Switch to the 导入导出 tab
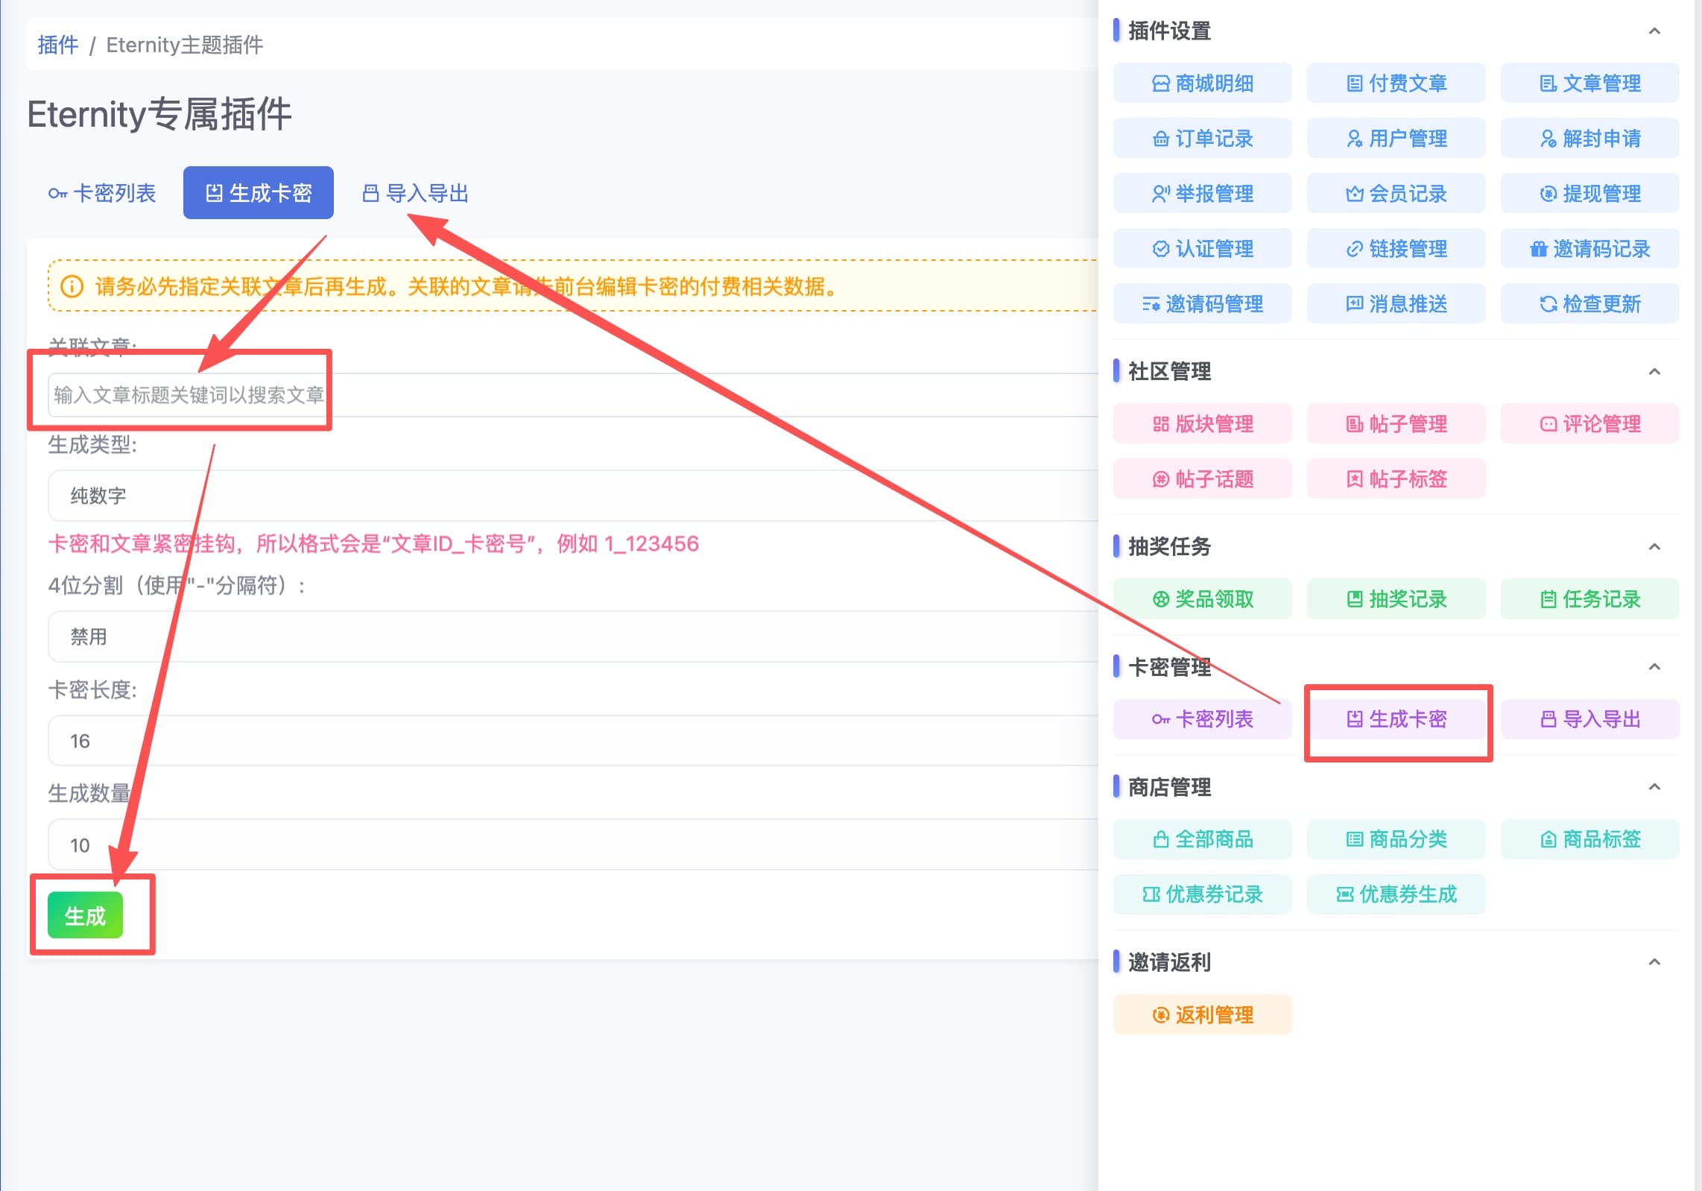This screenshot has width=1702, height=1191. point(415,194)
